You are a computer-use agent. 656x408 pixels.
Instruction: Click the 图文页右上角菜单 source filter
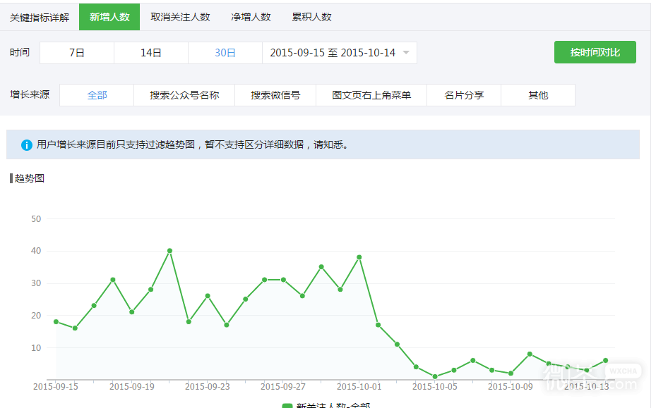[373, 94]
